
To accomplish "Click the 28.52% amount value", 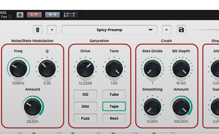I will (33, 121).
